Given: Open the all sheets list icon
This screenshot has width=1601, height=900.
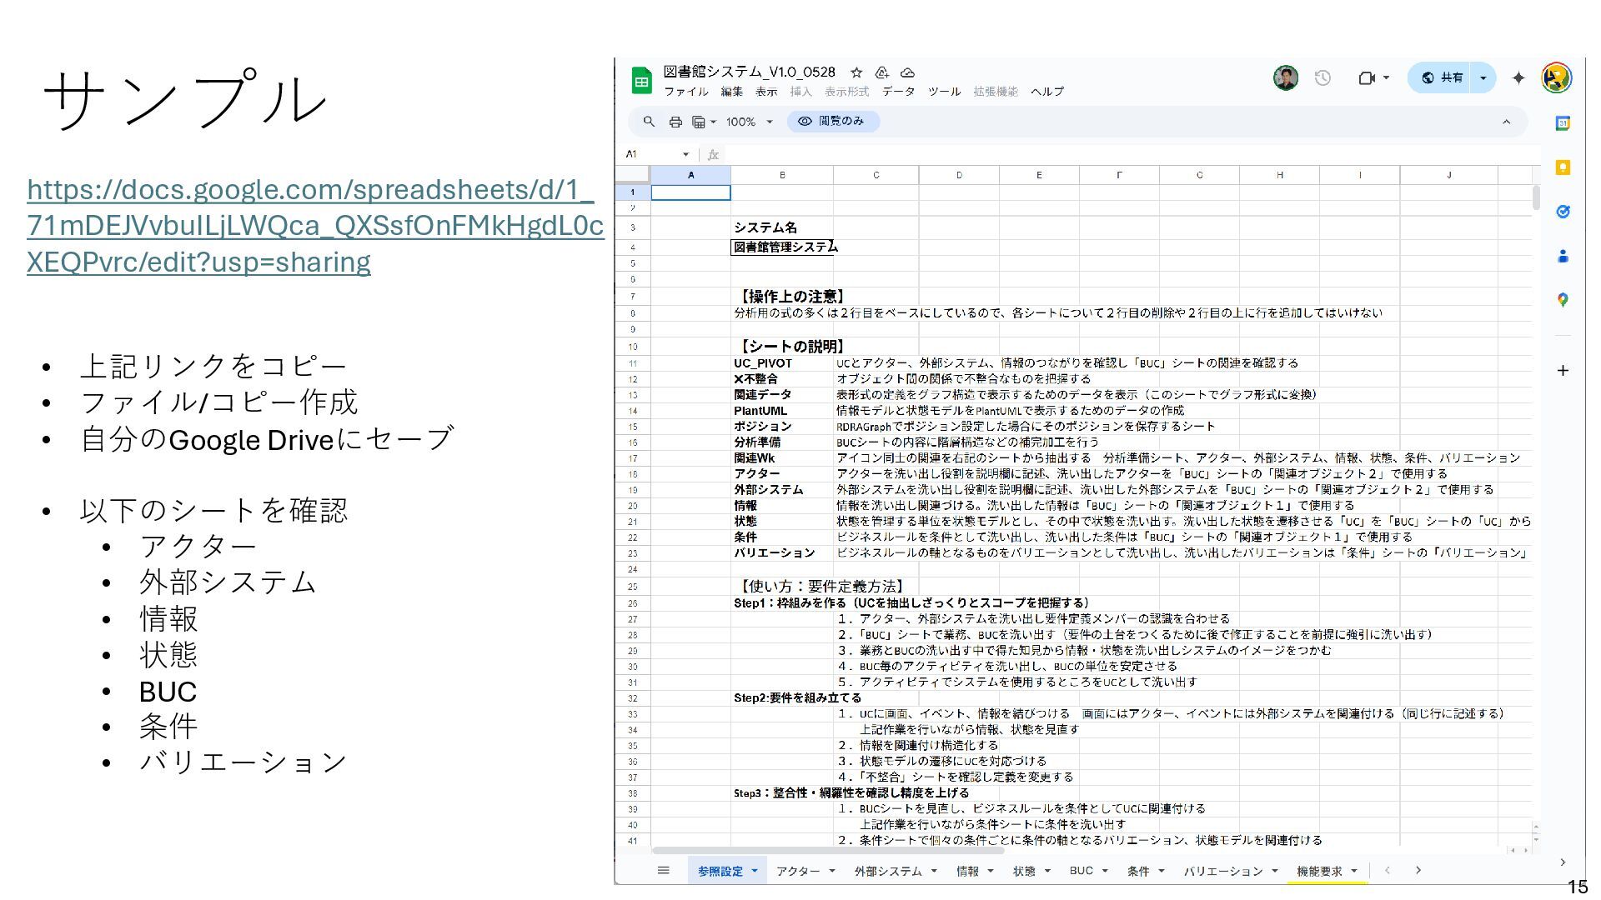Looking at the screenshot, I should click(663, 871).
